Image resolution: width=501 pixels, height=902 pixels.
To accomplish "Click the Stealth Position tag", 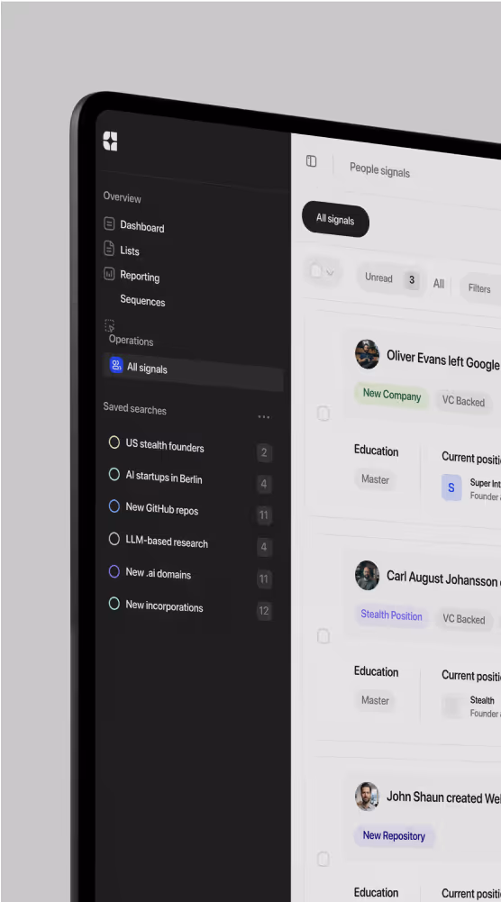I will click(x=391, y=616).
